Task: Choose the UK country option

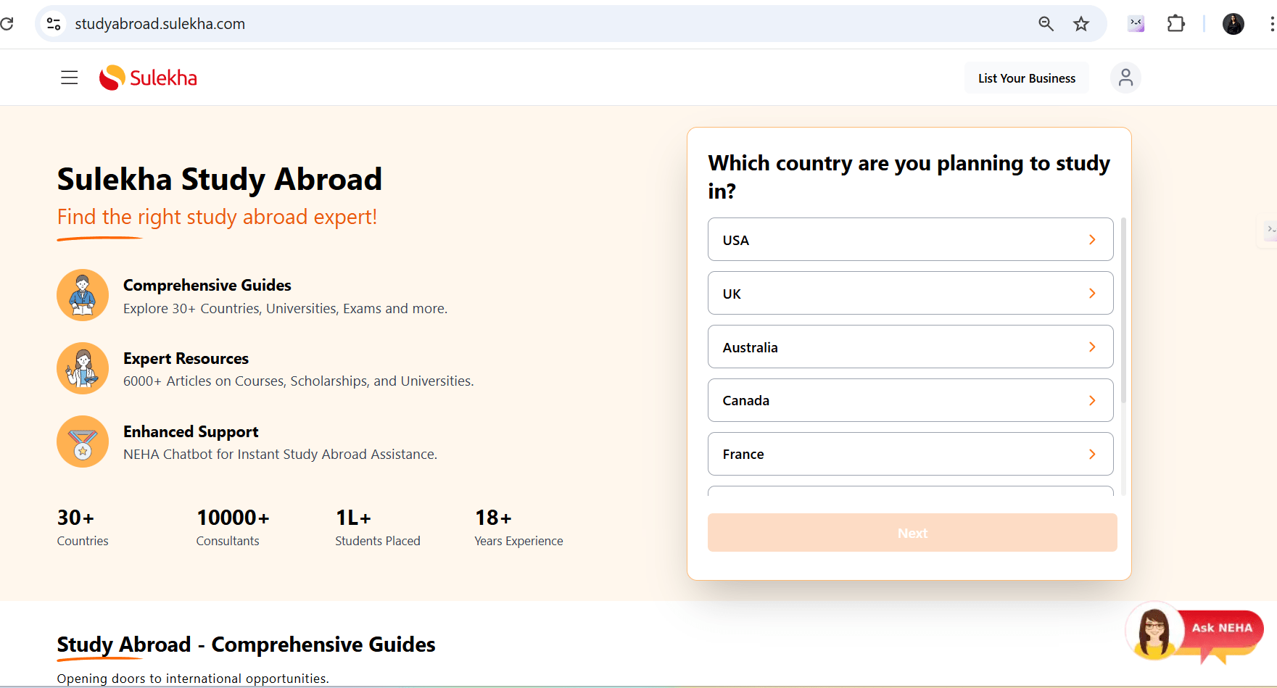Action: coord(910,294)
